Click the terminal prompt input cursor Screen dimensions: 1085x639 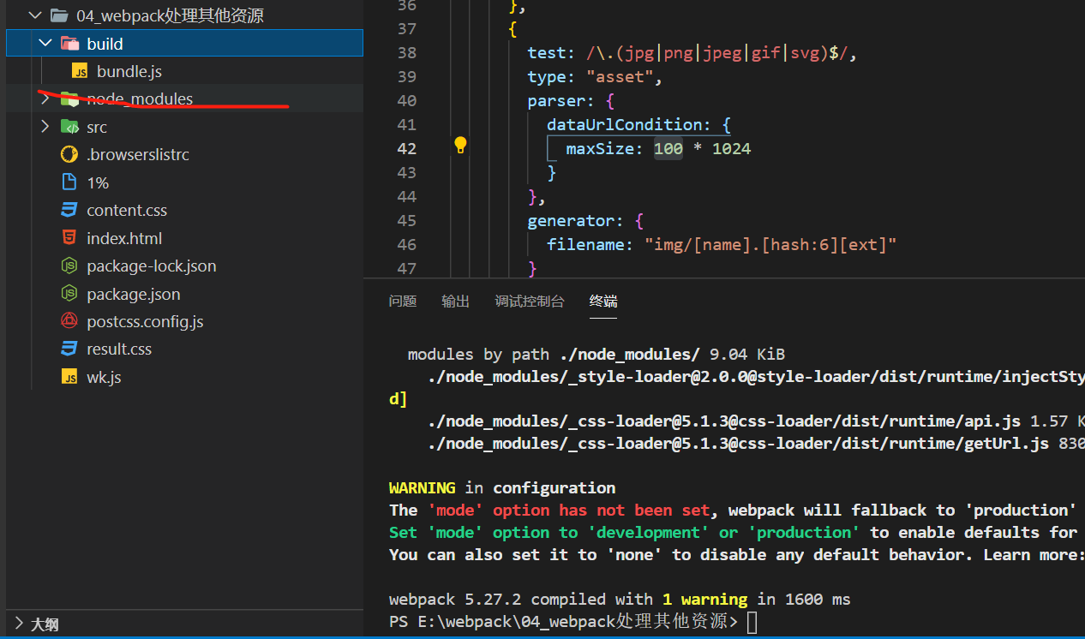(752, 622)
